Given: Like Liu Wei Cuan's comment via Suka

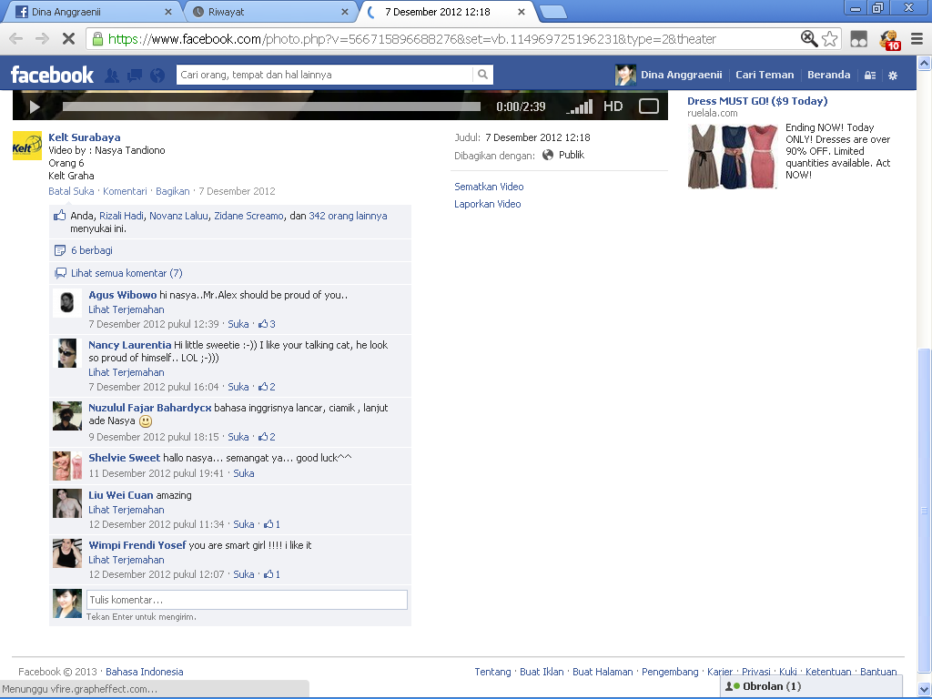Looking at the screenshot, I should coord(244,524).
